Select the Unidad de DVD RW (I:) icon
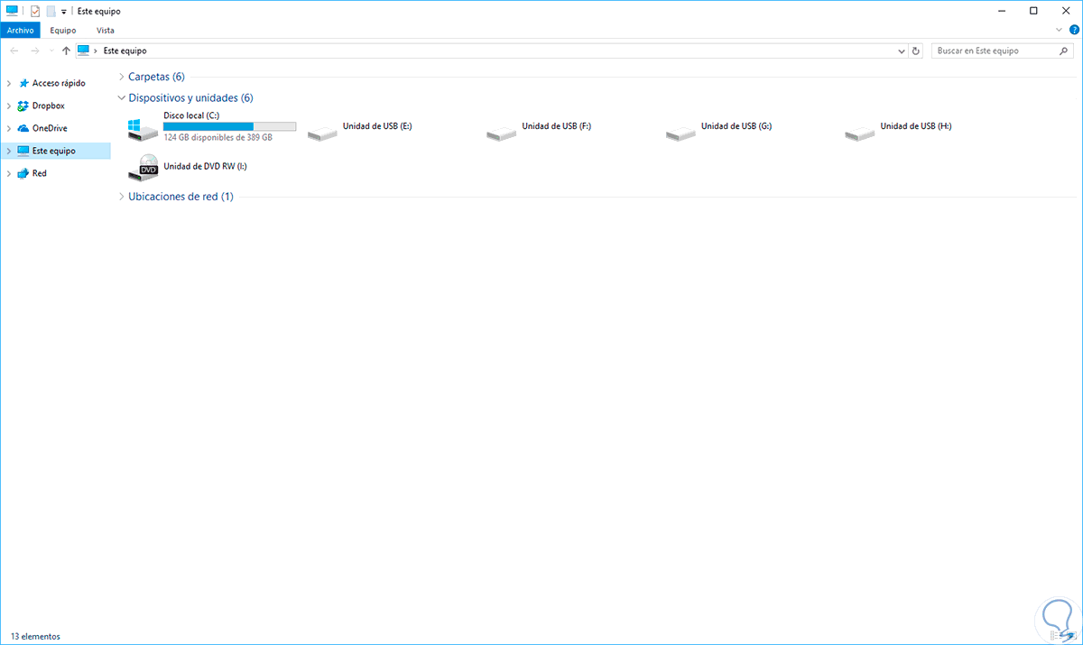1083x645 pixels. [x=143, y=167]
